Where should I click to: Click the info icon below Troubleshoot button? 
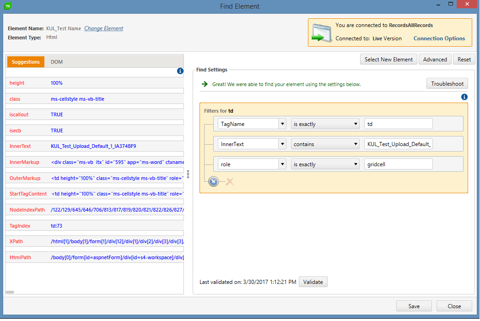(x=464, y=97)
